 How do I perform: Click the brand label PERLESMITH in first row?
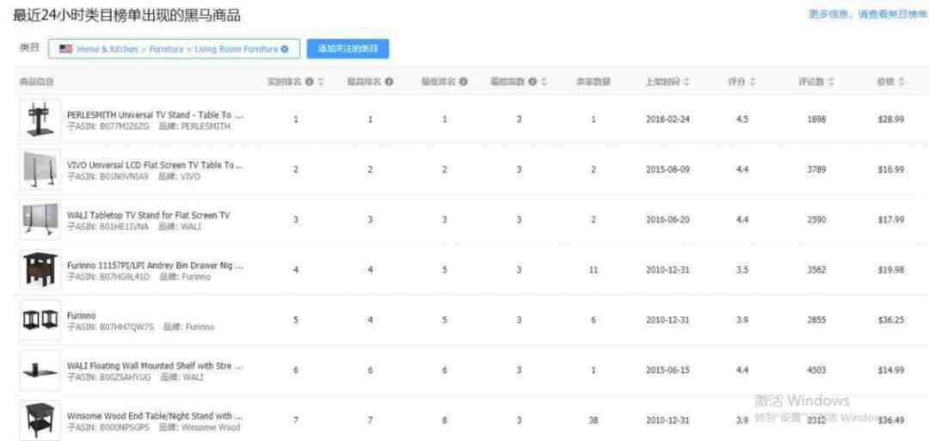coord(206,126)
